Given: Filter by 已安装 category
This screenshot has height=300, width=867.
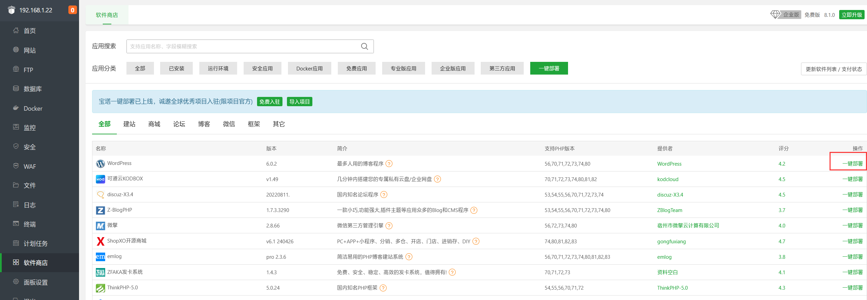Looking at the screenshot, I should pos(177,68).
